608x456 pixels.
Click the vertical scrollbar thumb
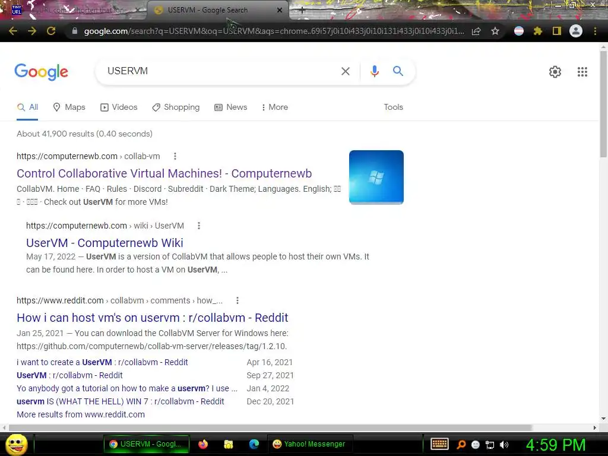[603, 103]
